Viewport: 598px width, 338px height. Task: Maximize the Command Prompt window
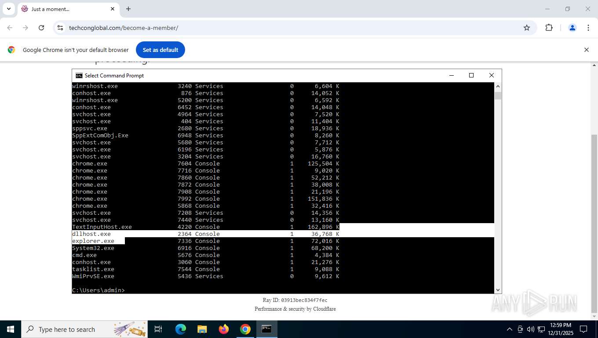pos(471,76)
